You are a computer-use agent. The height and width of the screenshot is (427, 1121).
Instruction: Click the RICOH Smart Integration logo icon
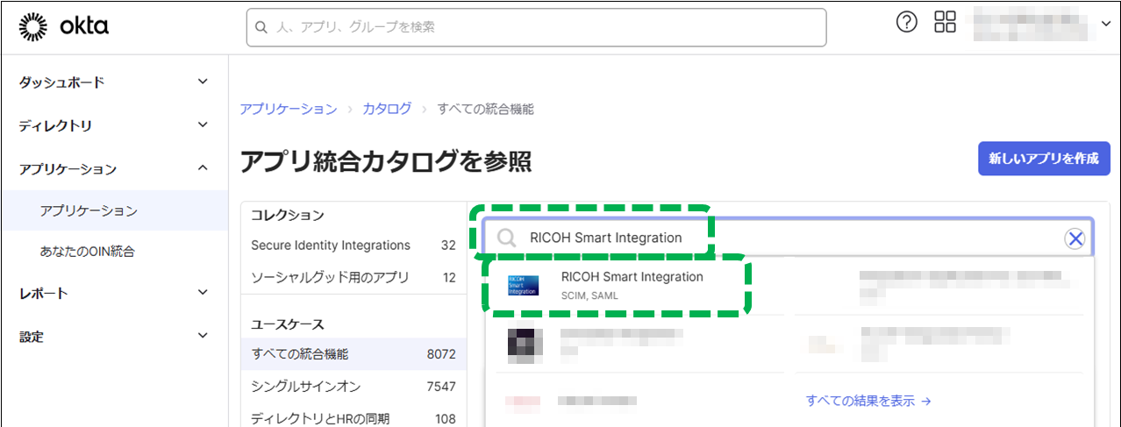[524, 284]
